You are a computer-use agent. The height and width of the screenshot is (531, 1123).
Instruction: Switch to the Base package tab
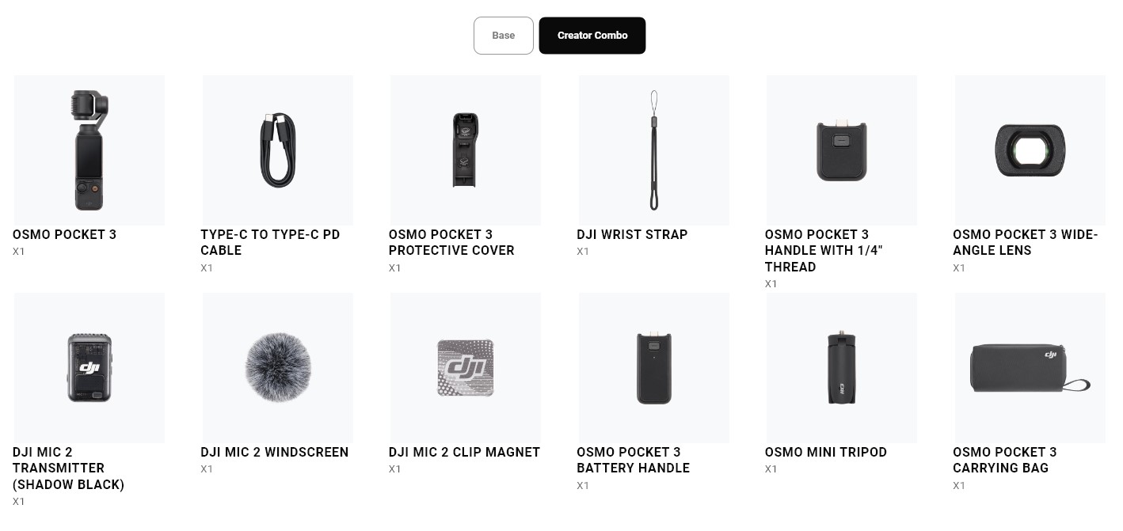[503, 36]
